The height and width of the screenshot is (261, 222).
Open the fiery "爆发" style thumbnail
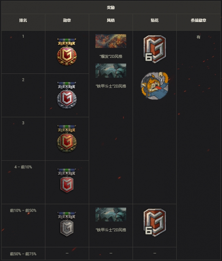pos(111,41)
